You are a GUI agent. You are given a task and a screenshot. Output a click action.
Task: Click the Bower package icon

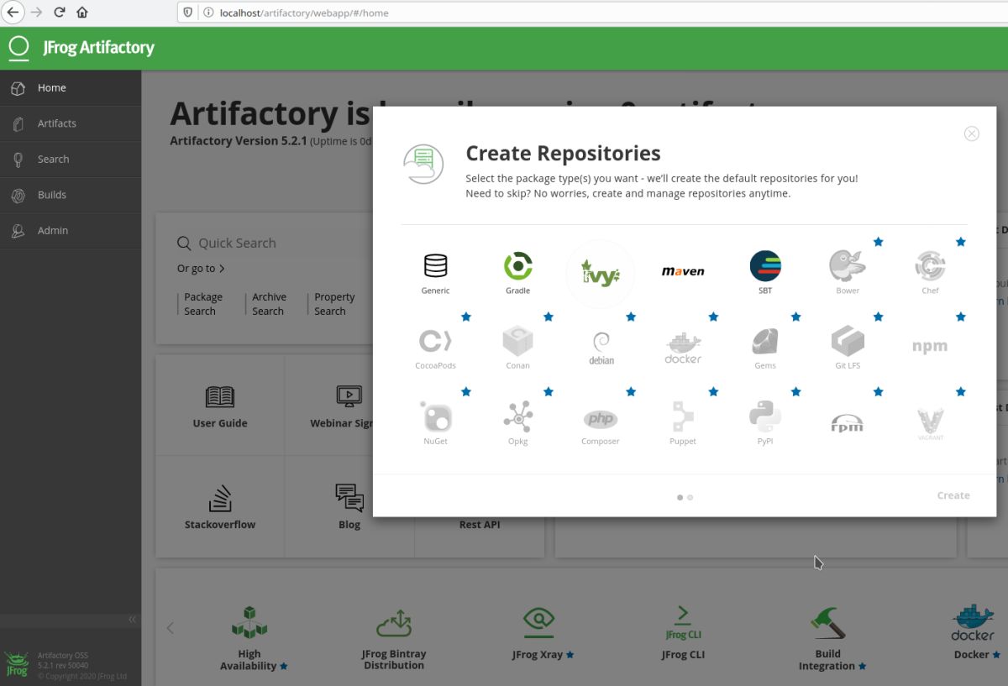pos(848,273)
